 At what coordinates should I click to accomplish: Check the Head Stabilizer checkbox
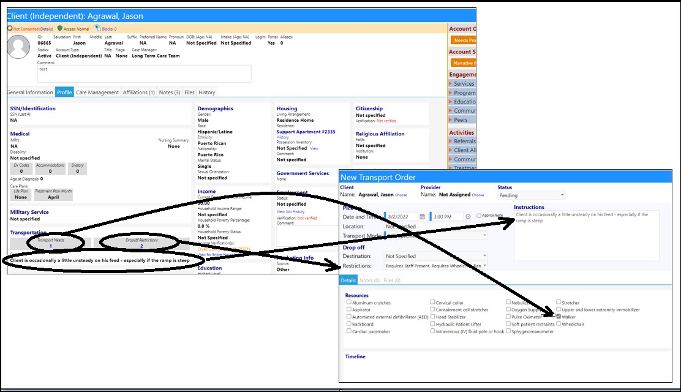click(x=432, y=317)
